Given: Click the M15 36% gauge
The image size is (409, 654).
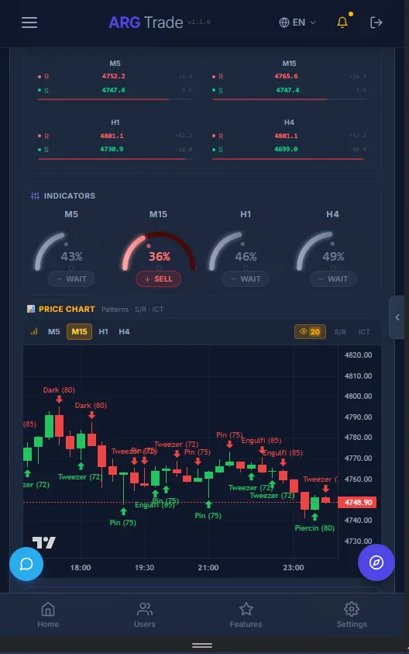Looking at the screenshot, I should point(158,252).
